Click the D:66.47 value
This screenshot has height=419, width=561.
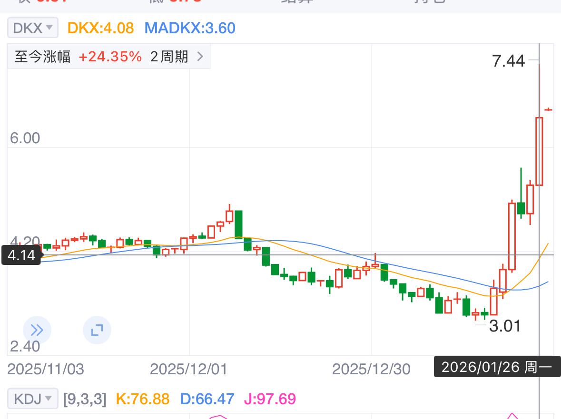(x=207, y=399)
